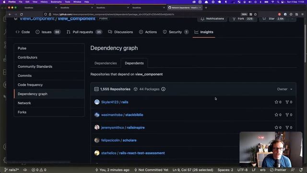Open Commits in the sidebar
307x173 pixels.
49,75
